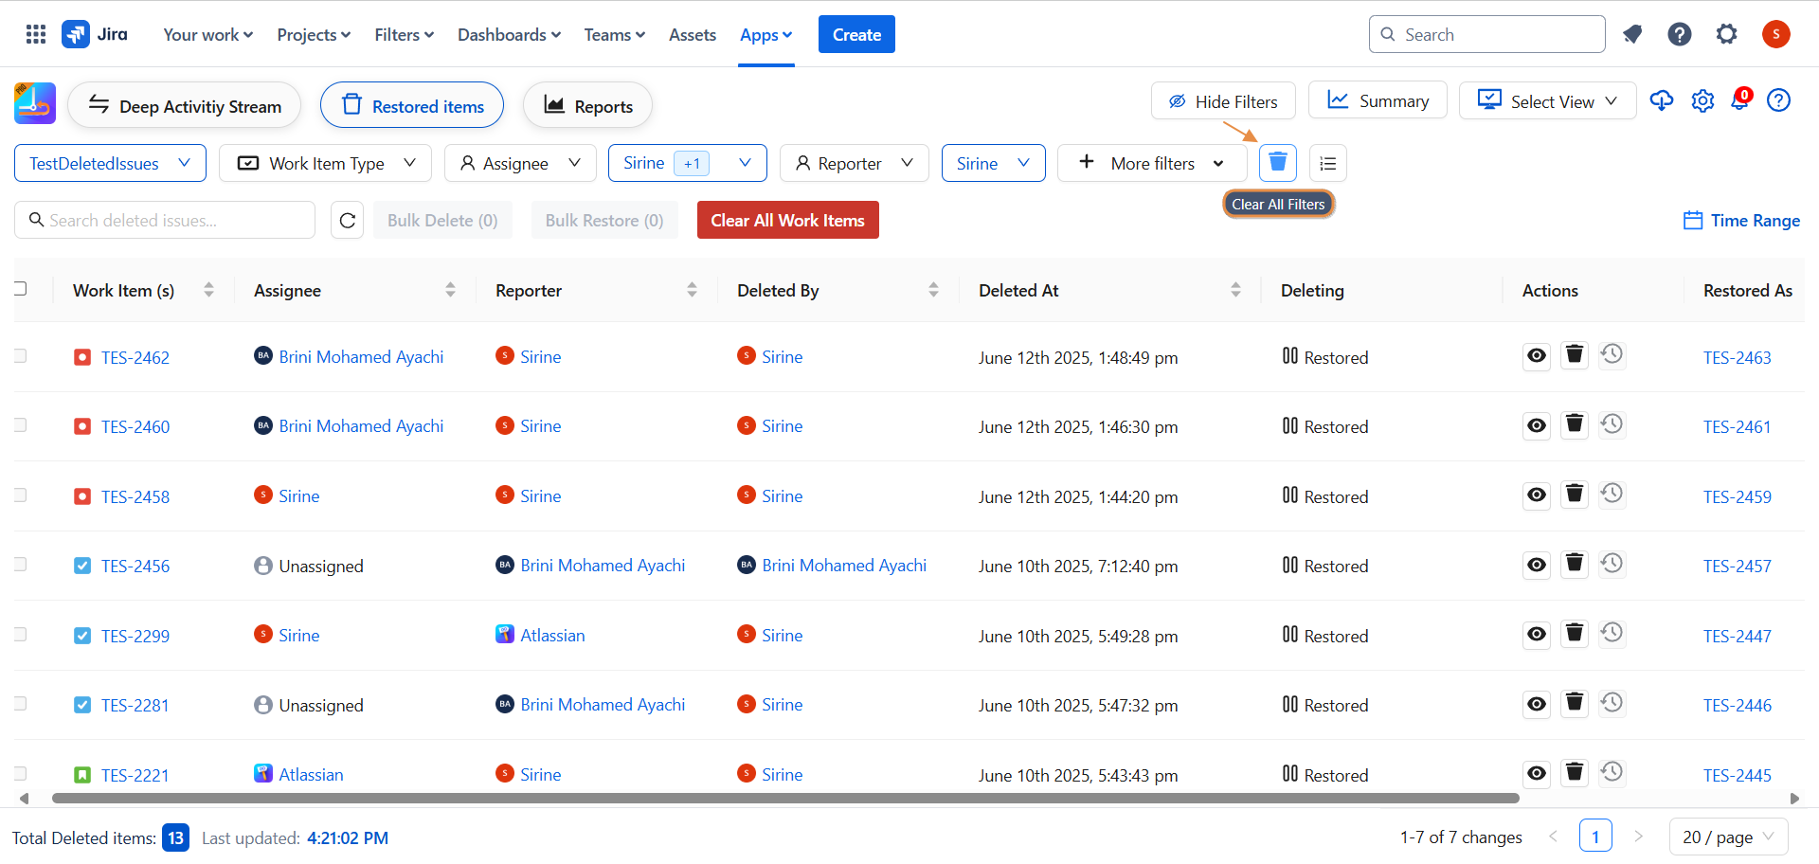The image size is (1819, 864).
Task: Switch to the Restored items tab
Action: (412, 105)
